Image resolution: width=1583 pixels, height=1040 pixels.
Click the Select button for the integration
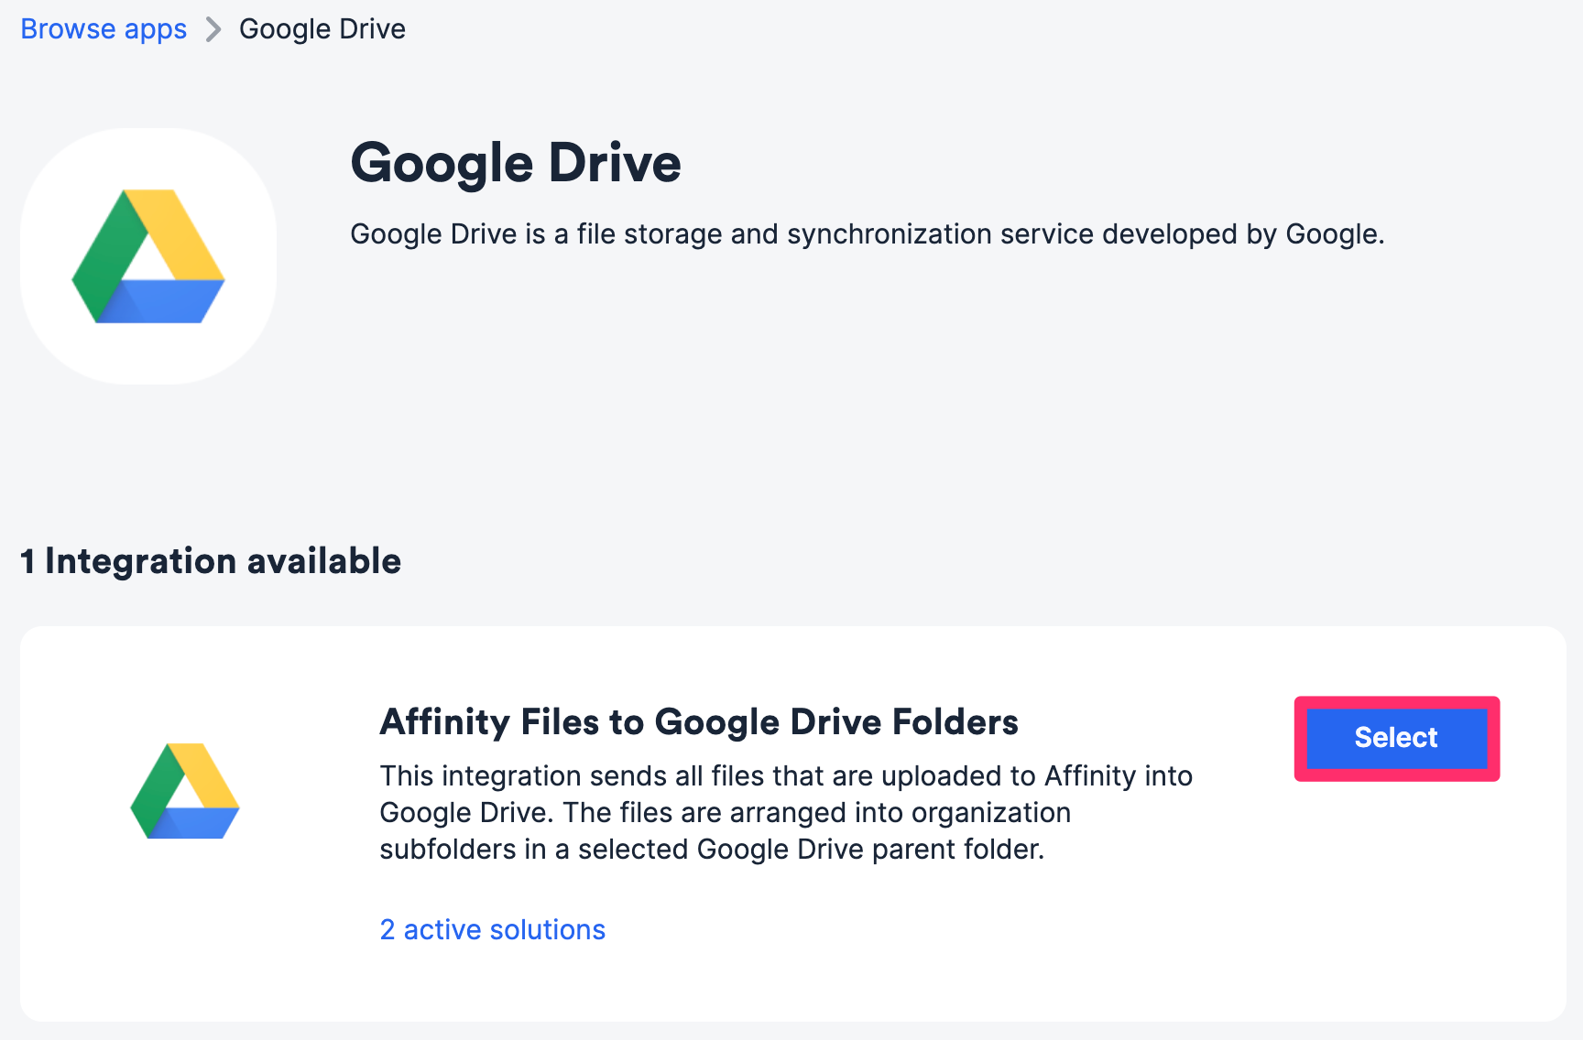[1396, 738]
